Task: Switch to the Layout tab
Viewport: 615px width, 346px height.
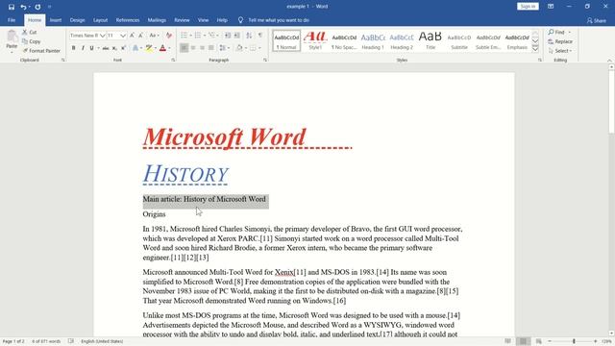Action: click(x=100, y=20)
